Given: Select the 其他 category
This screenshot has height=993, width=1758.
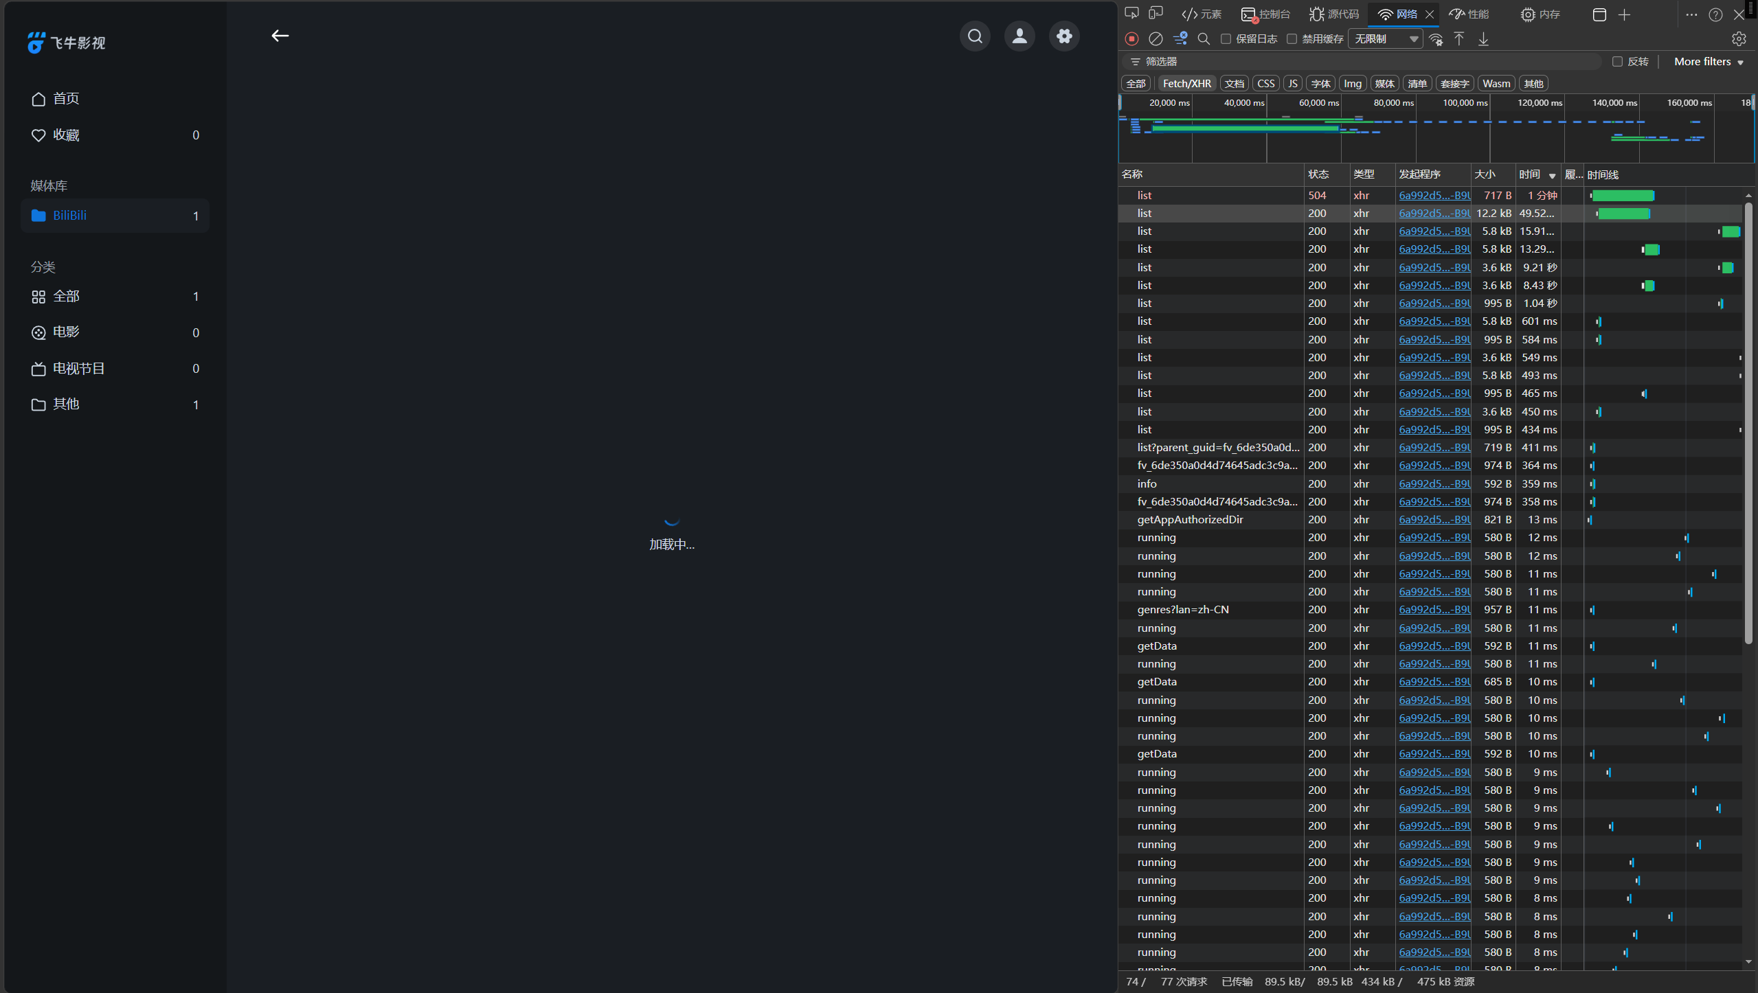Looking at the screenshot, I should [115, 404].
